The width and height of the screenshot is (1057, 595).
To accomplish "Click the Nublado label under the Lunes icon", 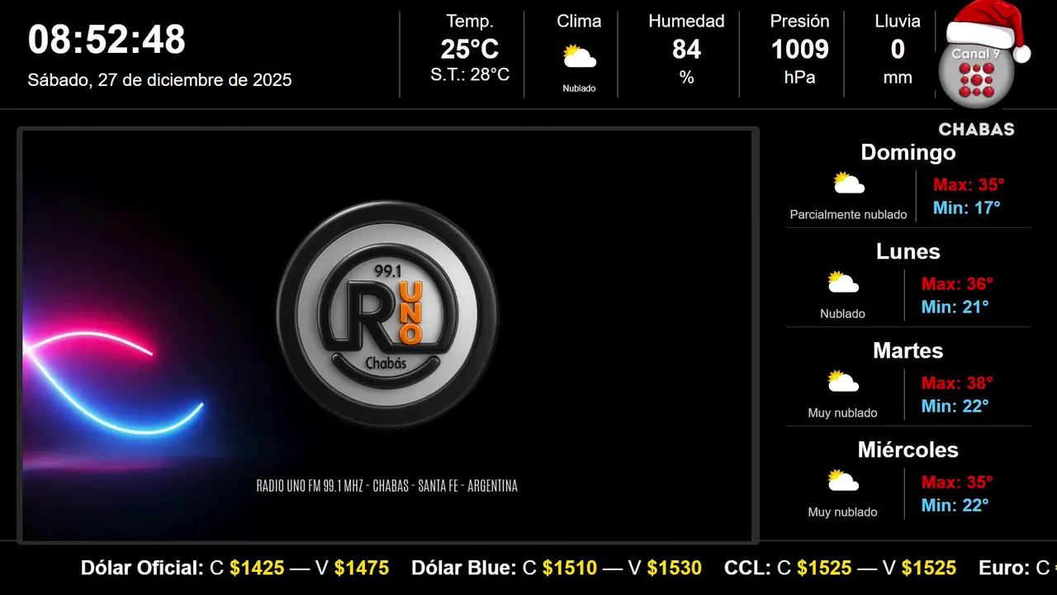I will 842,314.
